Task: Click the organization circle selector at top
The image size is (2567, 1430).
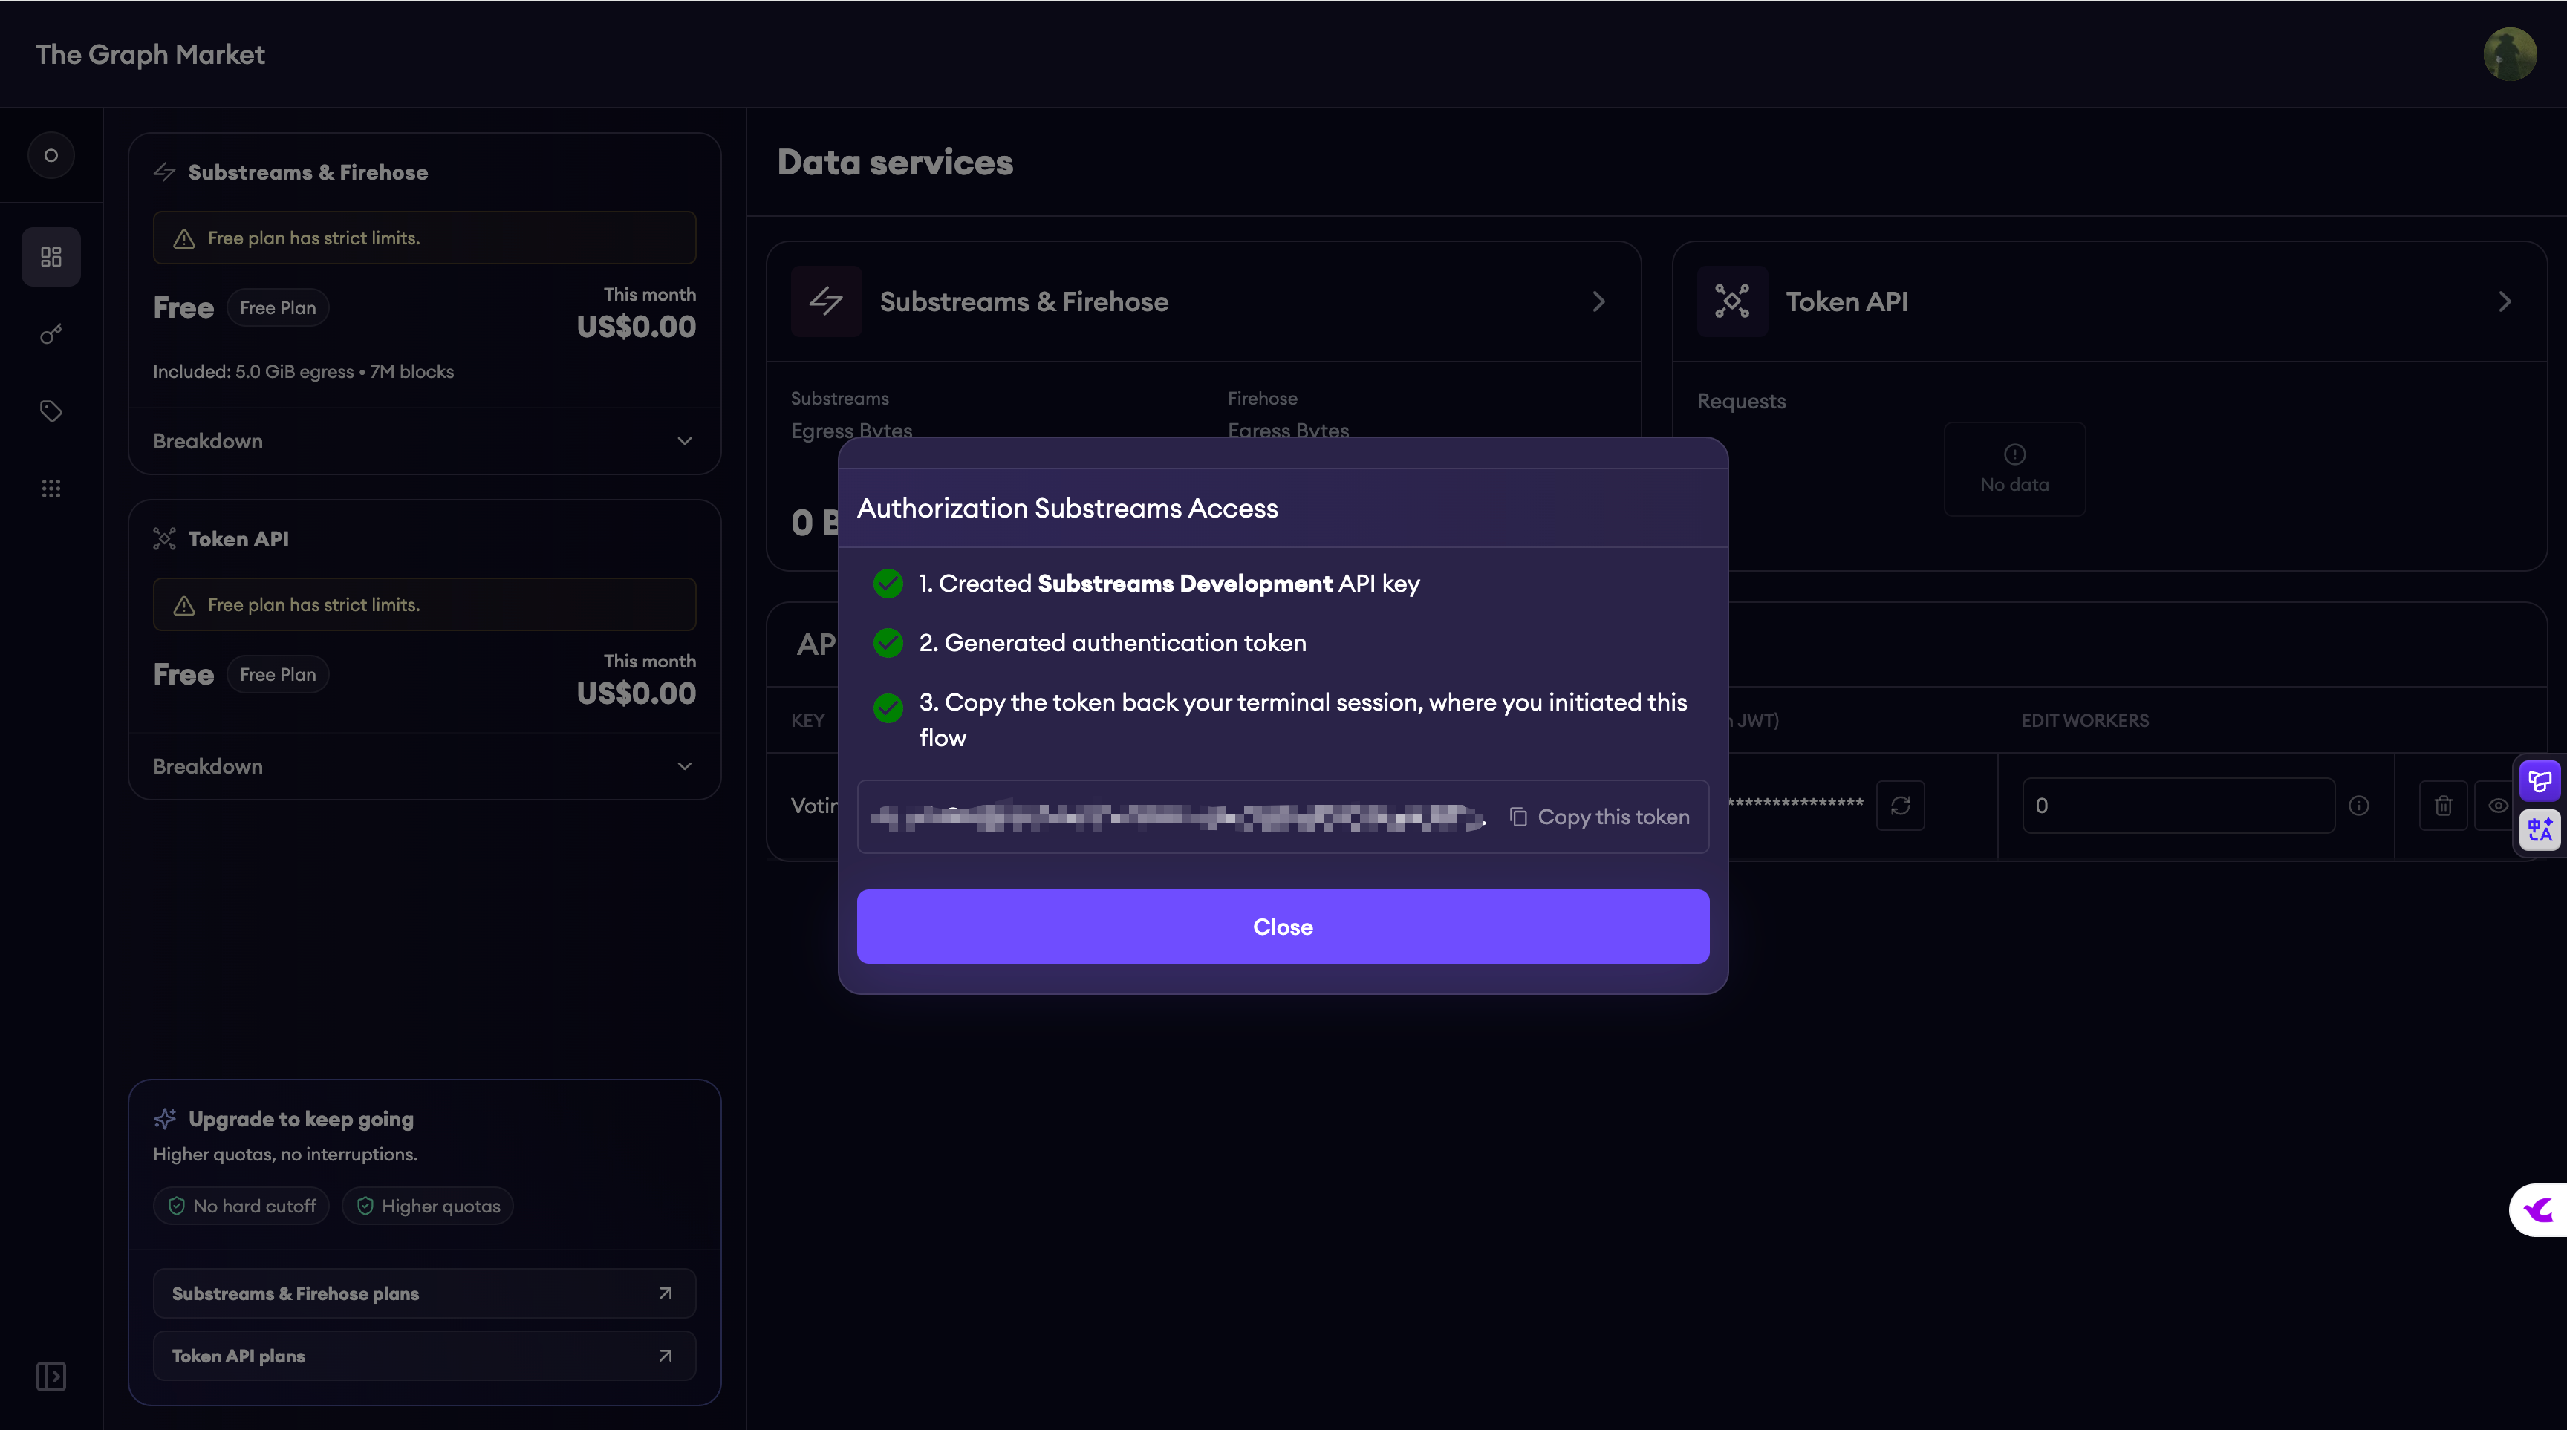Action: tap(51, 155)
